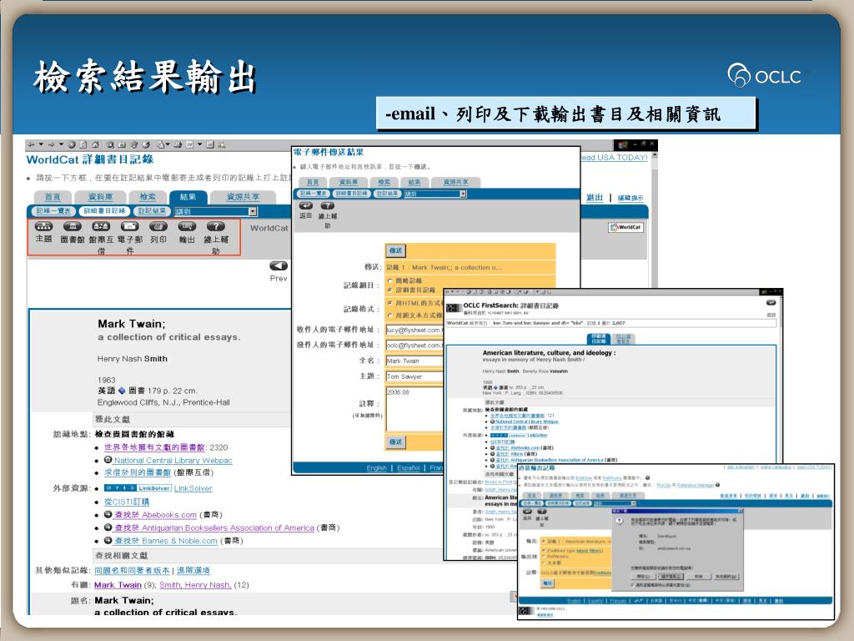
Task: Click 線上輔助 help icon in email window
Action: (327, 205)
